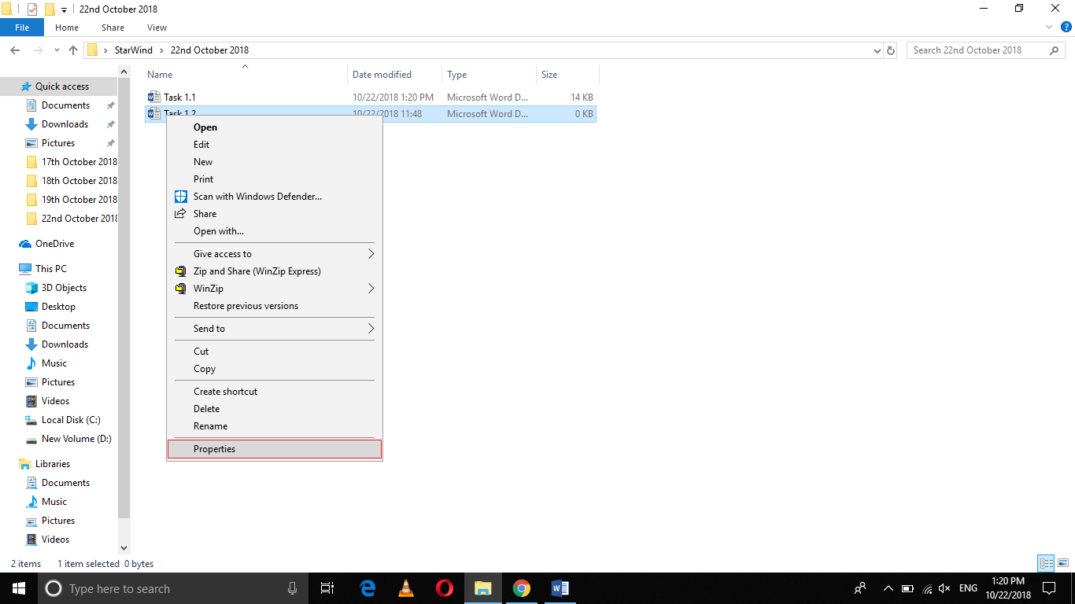Expand the Give access to submenu
The width and height of the screenshot is (1075, 604).
(x=371, y=254)
